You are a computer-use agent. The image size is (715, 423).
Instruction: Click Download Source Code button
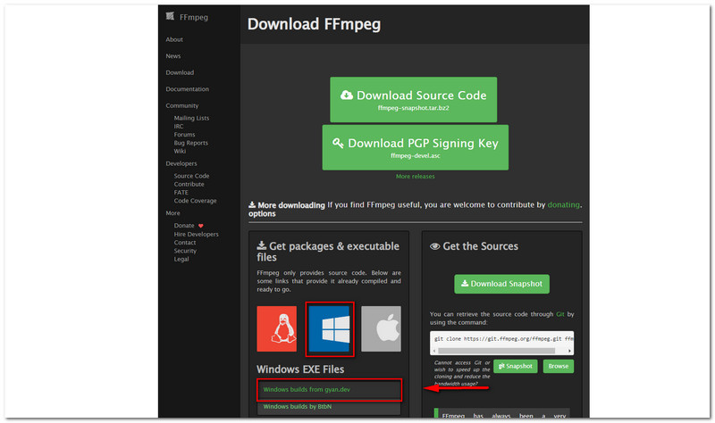[x=414, y=100]
